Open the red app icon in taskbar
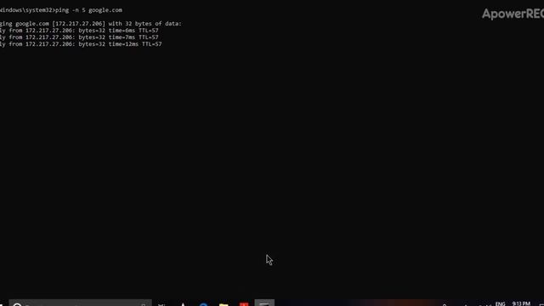The width and height of the screenshot is (544, 306). [244, 303]
